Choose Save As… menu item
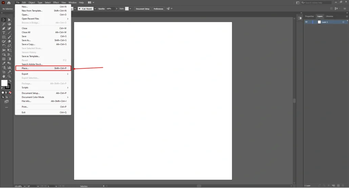 [43, 40]
